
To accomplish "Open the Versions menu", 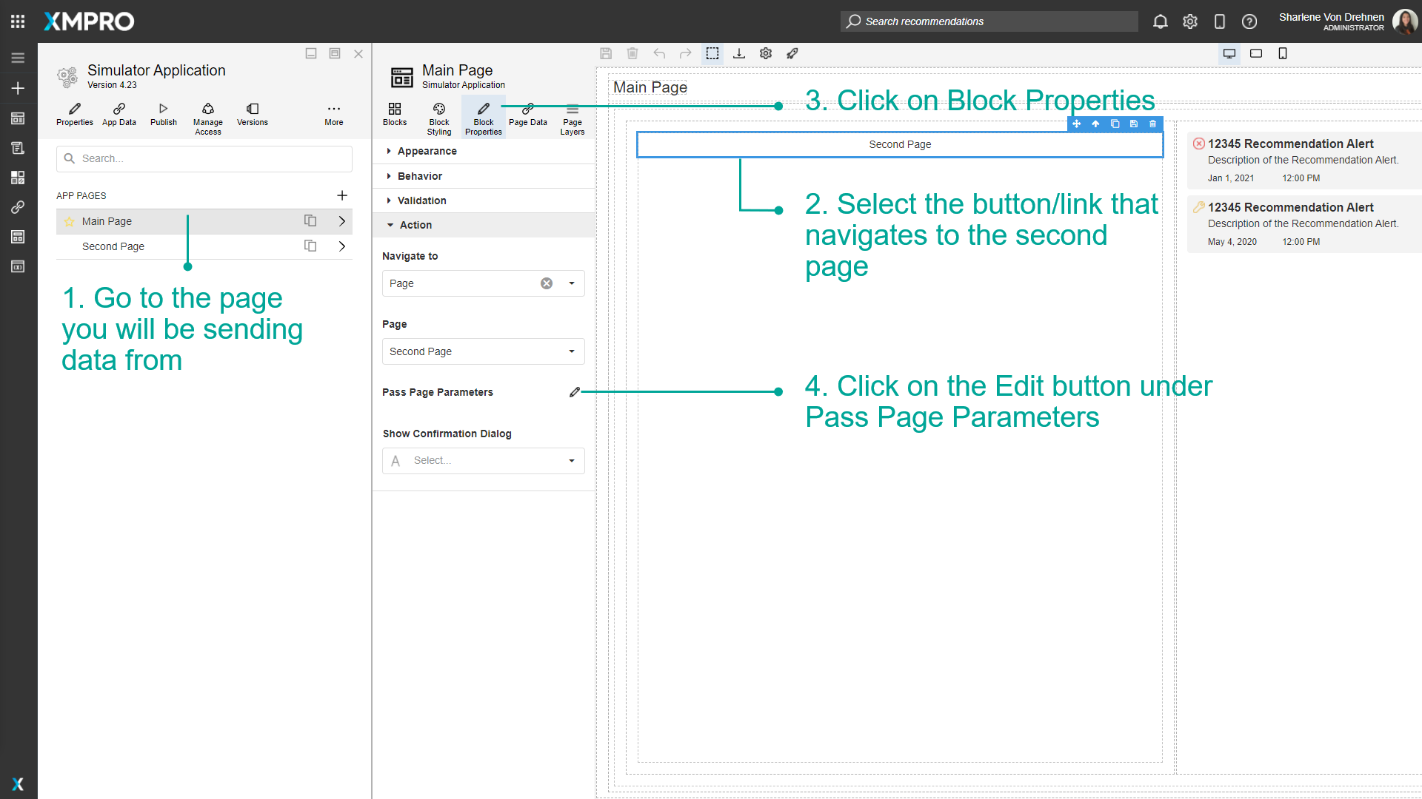I will [252, 115].
